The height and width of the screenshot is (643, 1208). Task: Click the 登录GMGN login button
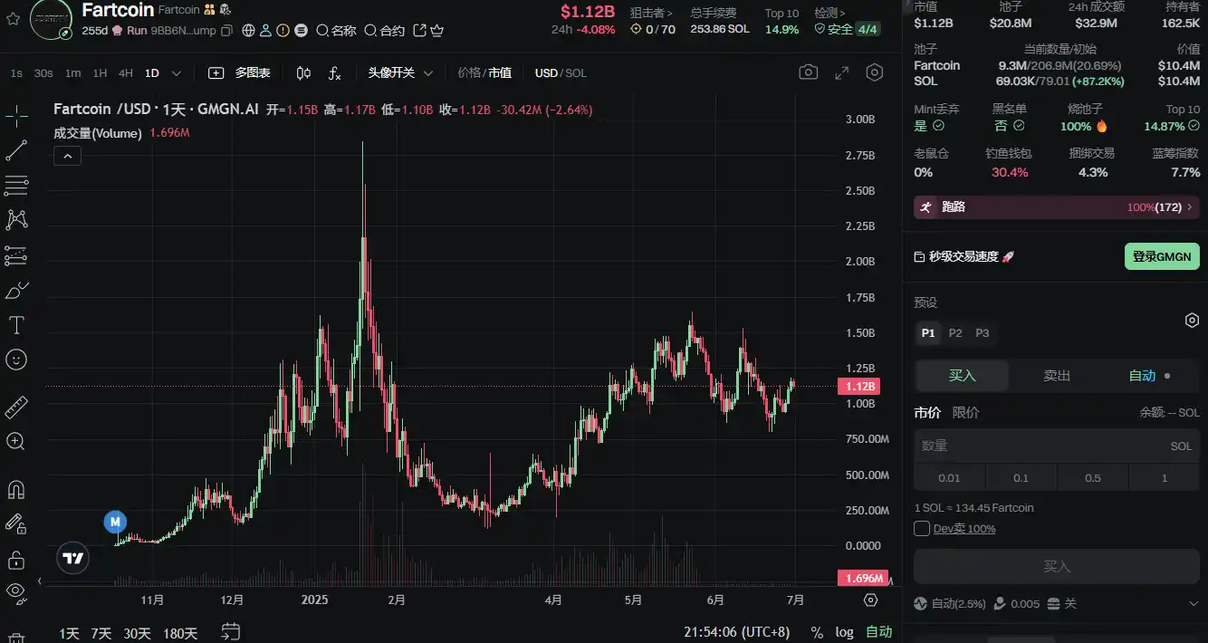click(1161, 256)
